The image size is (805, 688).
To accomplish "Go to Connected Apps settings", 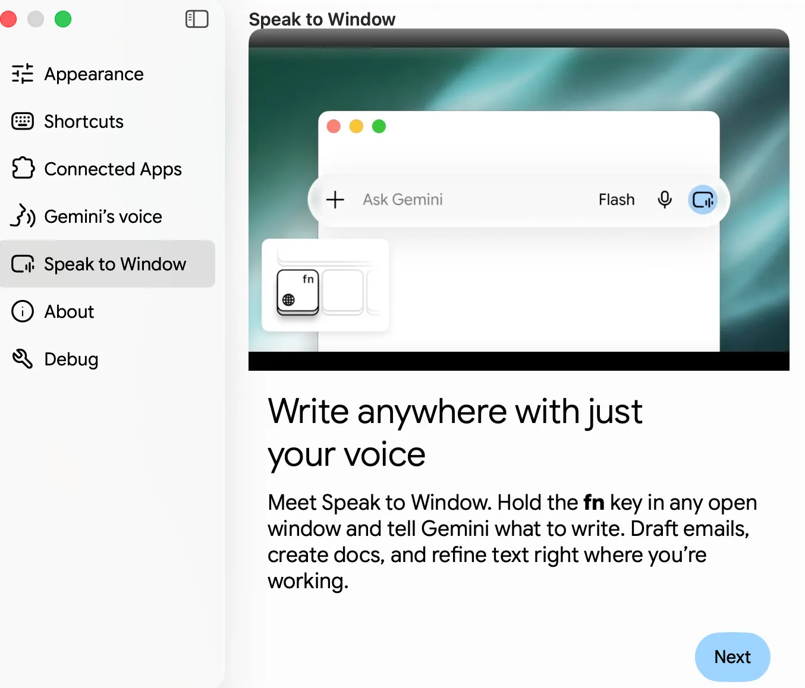I will pos(108,169).
